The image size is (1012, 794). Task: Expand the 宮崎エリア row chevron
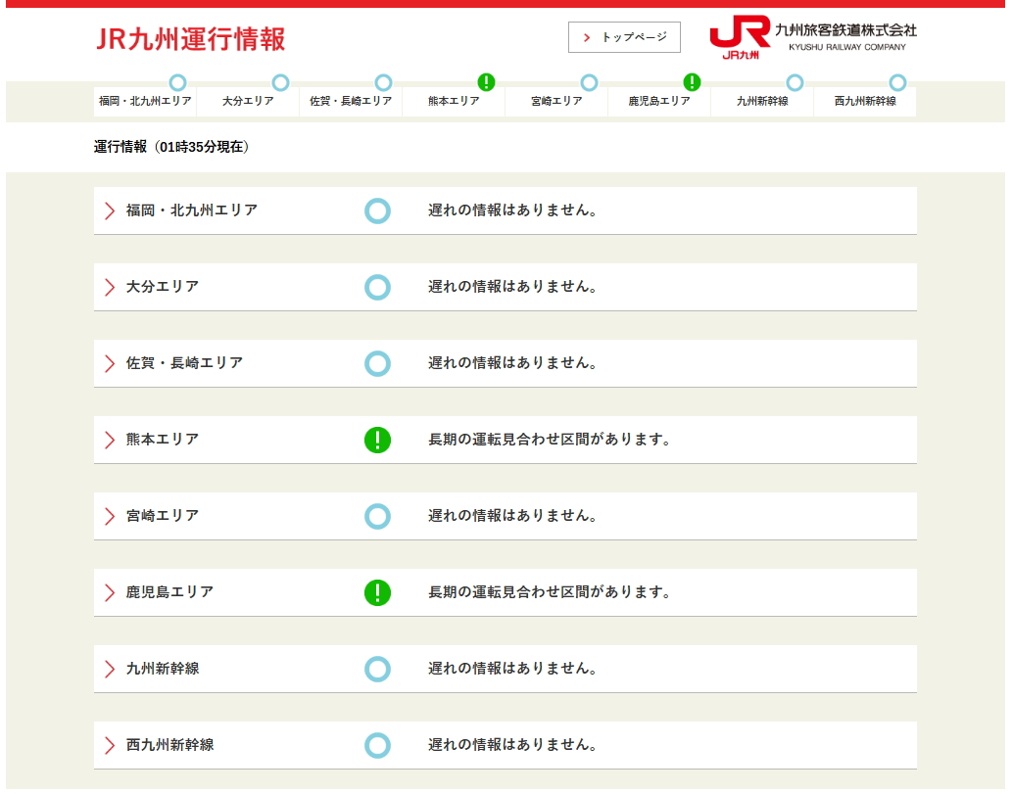pyautogui.click(x=110, y=516)
